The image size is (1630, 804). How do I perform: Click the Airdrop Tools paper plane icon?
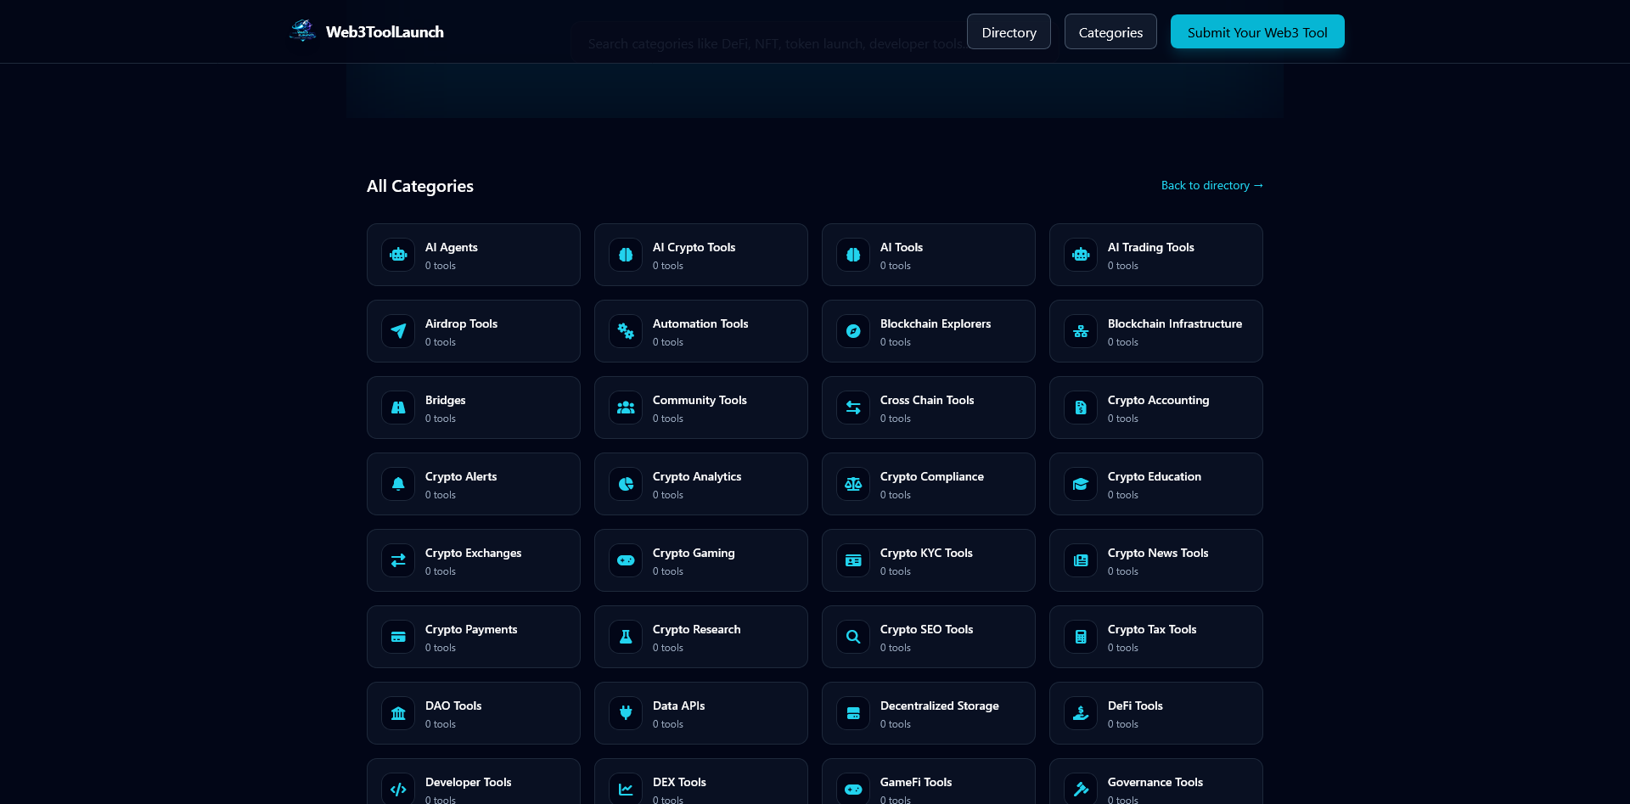coord(398,331)
